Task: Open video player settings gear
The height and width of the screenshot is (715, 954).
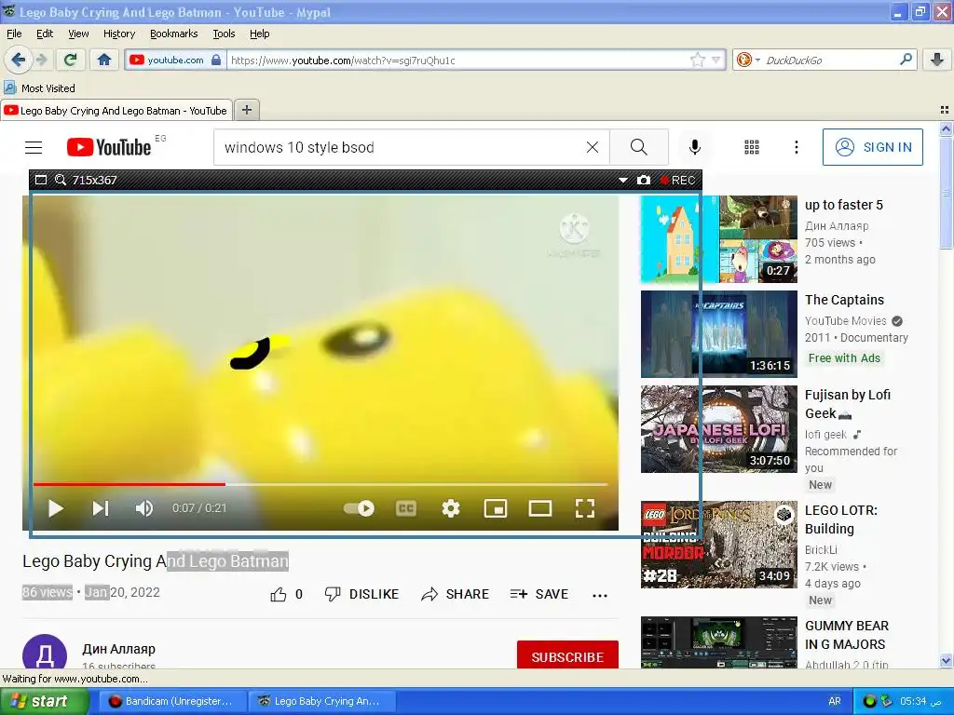Action: (x=451, y=508)
